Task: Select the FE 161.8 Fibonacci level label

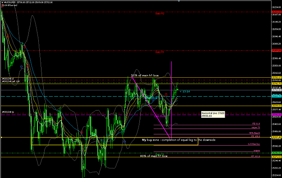Action: pyautogui.click(x=255, y=156)
